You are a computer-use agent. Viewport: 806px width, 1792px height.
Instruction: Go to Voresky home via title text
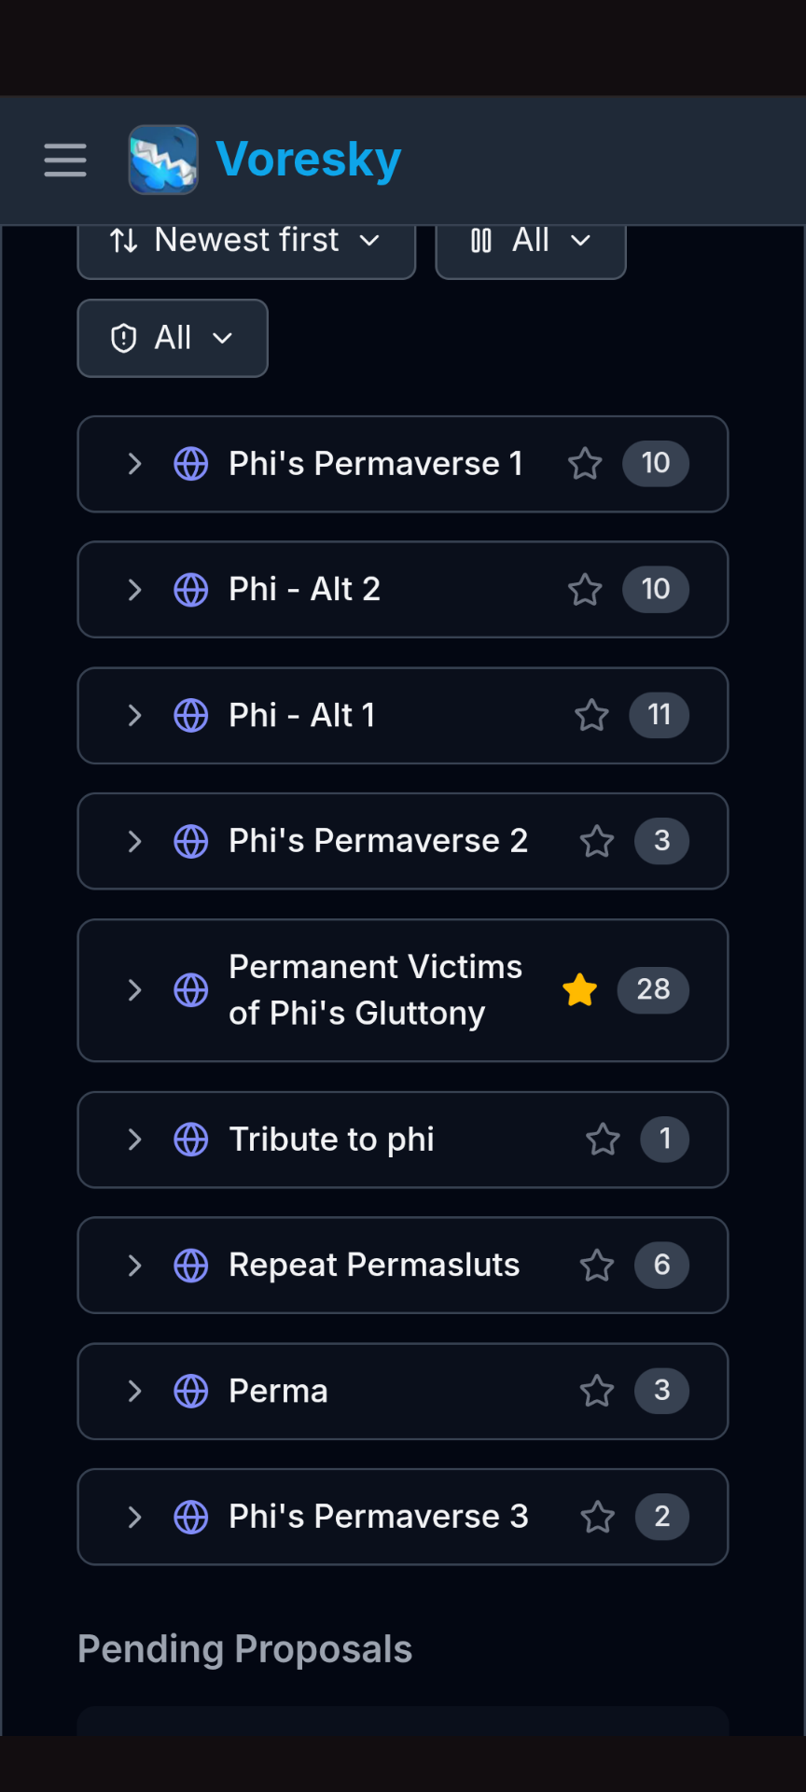pos(308,160)
